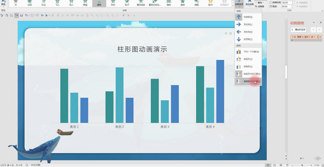Select the 图表 3: 系列 1 点 1 animation item

[x=306, y=37]
